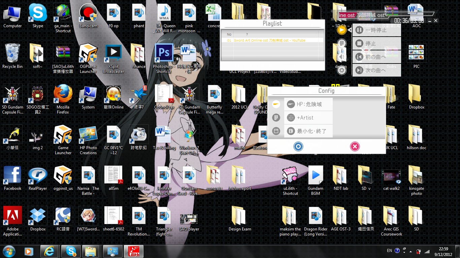460x258 pixels.
Task: Select the Gundam BGM playlist file
Action: (x=316, y=181)
